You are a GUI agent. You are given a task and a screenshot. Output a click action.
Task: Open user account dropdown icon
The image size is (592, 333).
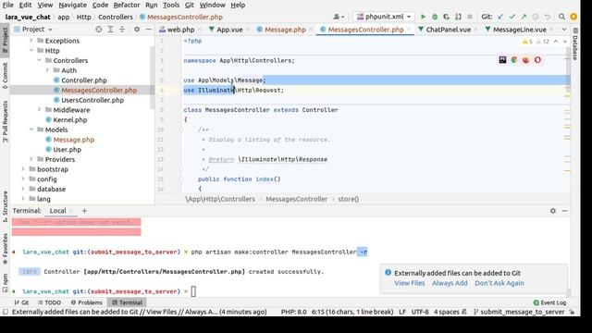point(339,17)
